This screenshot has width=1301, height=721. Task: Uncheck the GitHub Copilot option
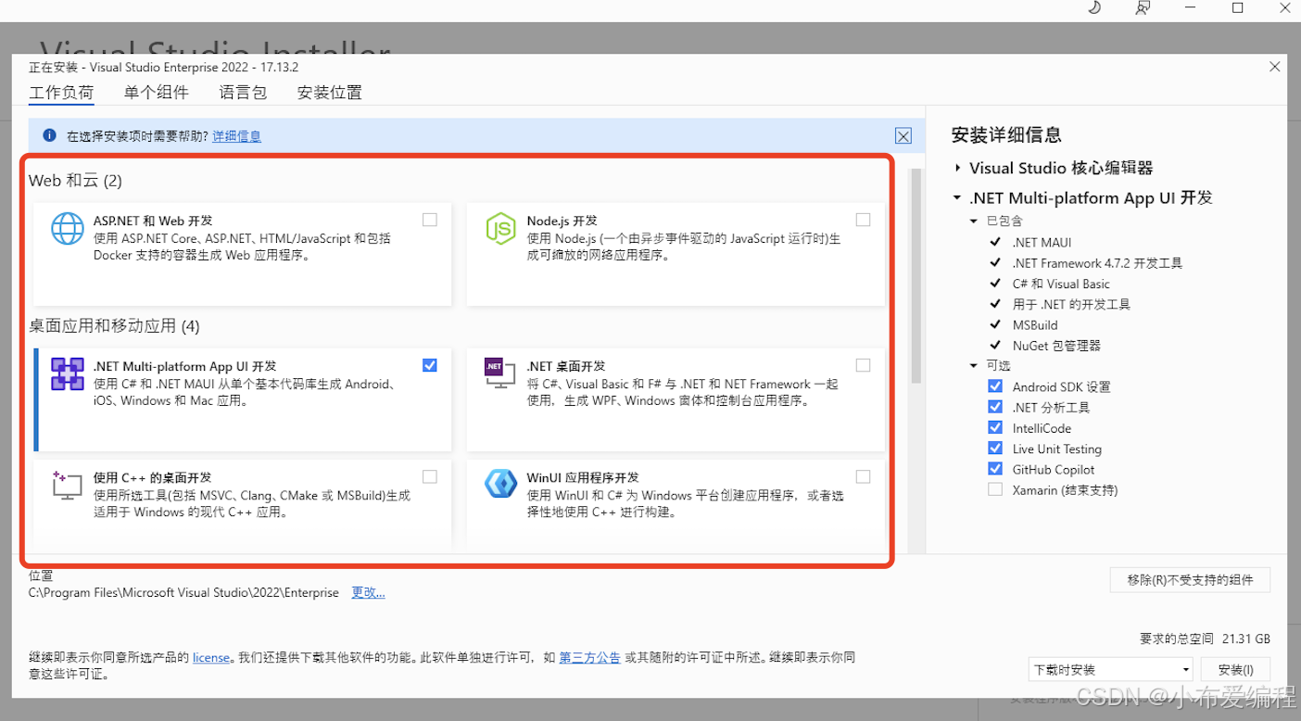995,469
